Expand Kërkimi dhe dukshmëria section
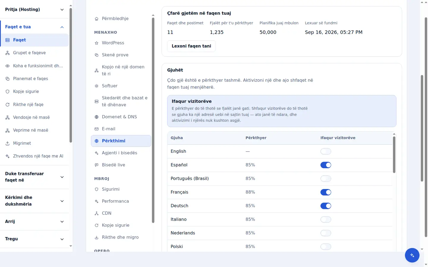Screen dimensions: 428x267 point(34,201)
